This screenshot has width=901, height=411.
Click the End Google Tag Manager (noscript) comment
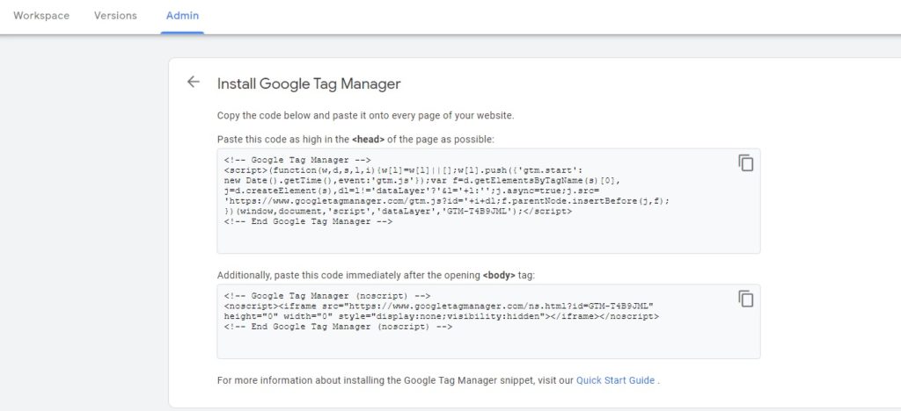tap(338, 327)
